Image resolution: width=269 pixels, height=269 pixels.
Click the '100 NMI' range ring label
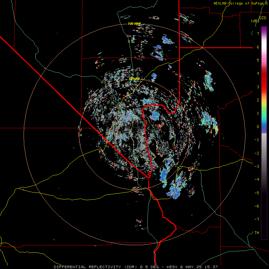coord(134,24)
